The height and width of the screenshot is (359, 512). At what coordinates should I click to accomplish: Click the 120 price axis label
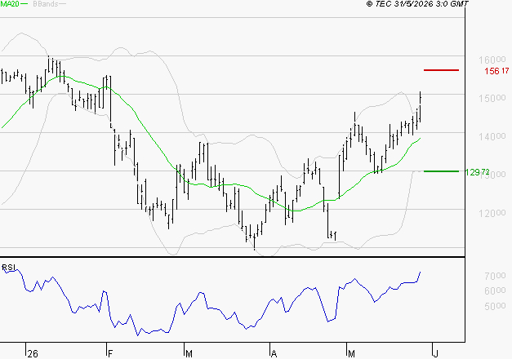492,213
